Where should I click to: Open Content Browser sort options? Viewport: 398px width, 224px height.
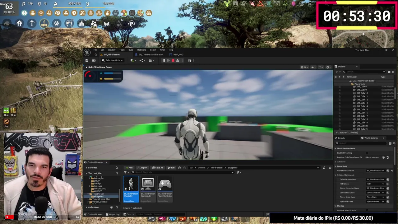pyautogui.click(x=239, y=172)
